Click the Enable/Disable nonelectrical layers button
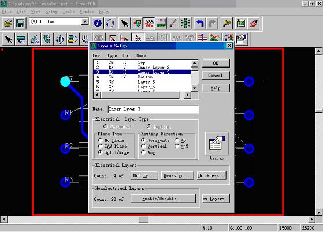 click(x=163, y=199)
